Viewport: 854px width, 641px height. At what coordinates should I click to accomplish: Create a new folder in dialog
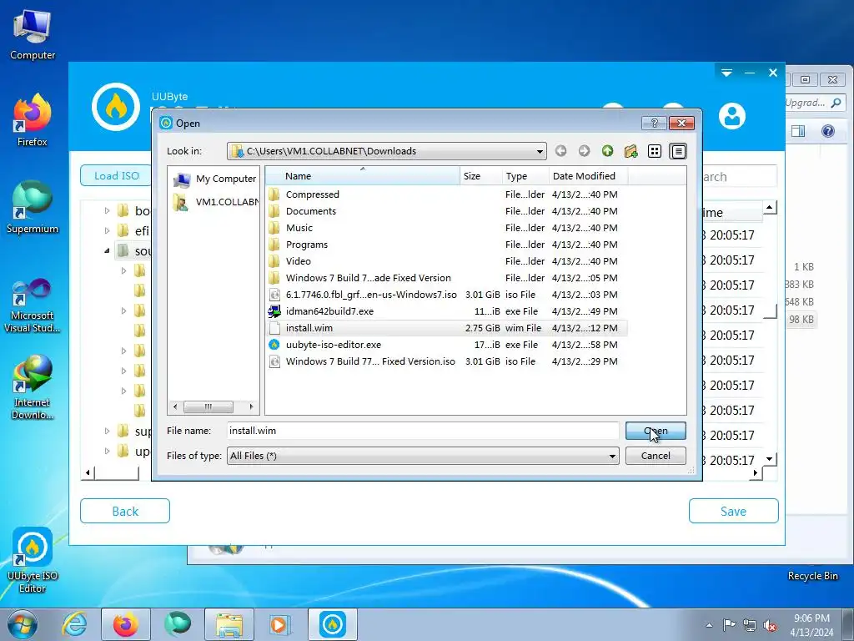(x=630, y=151)
